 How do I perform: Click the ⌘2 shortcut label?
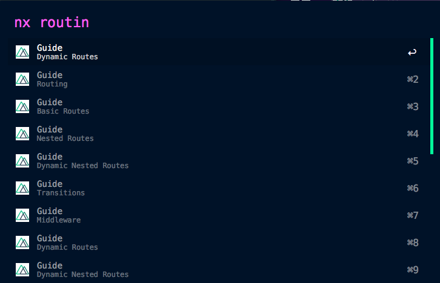(x=412, y=79)
